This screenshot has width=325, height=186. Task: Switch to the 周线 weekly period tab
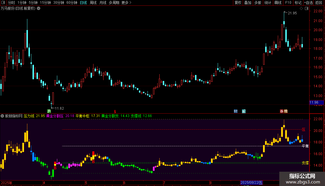[93, 3]
